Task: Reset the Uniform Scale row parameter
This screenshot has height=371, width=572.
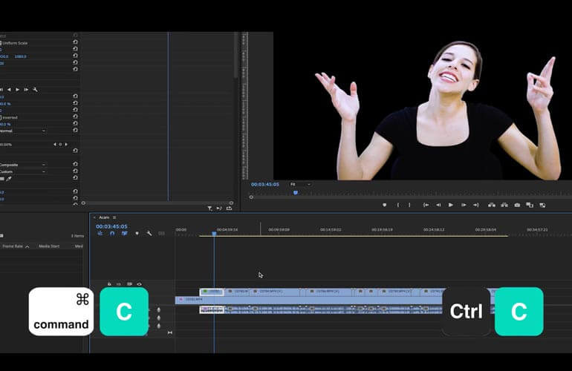Action: [x=75, y=42]
